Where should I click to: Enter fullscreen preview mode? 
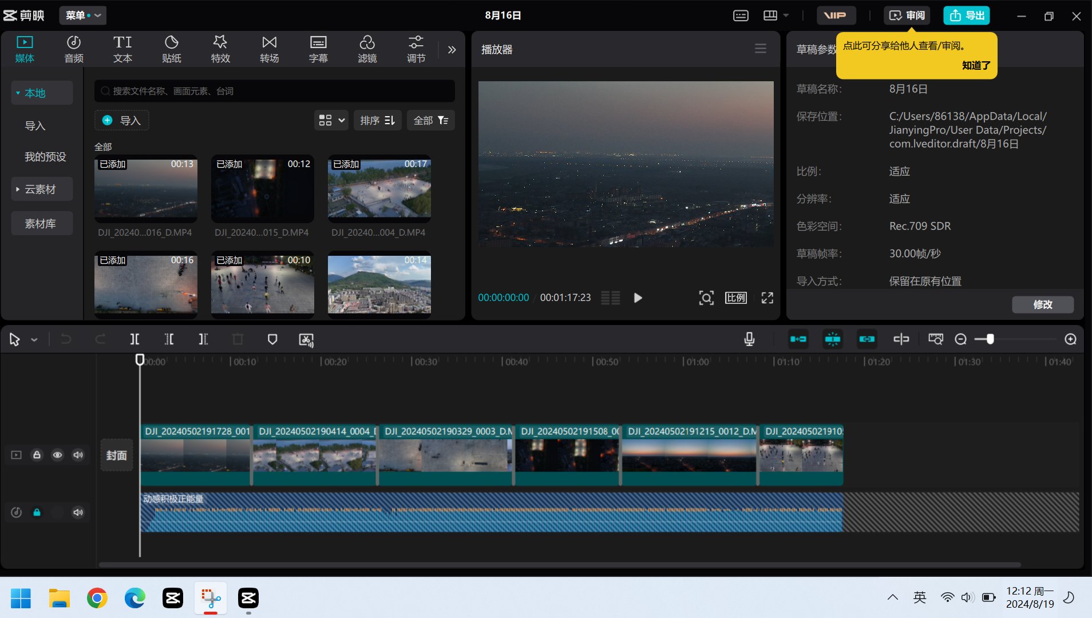coord(767,298)
